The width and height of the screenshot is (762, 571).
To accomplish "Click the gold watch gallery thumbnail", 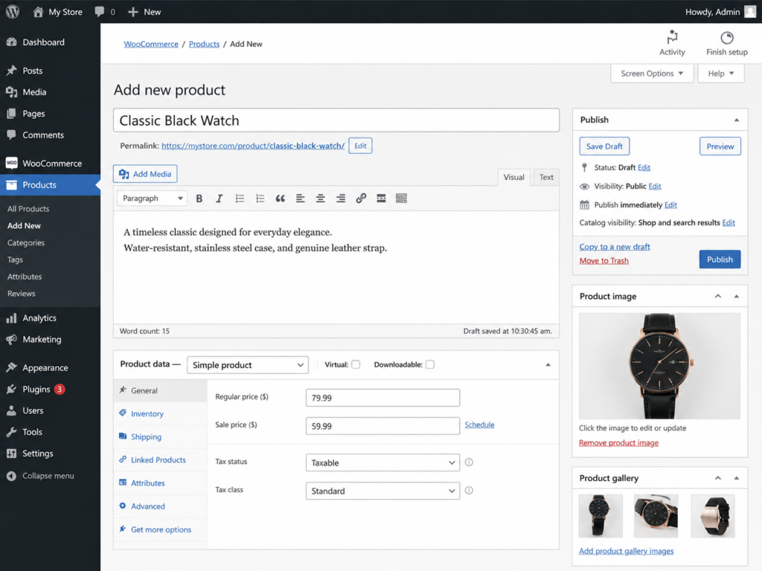I will coord(712,516).
